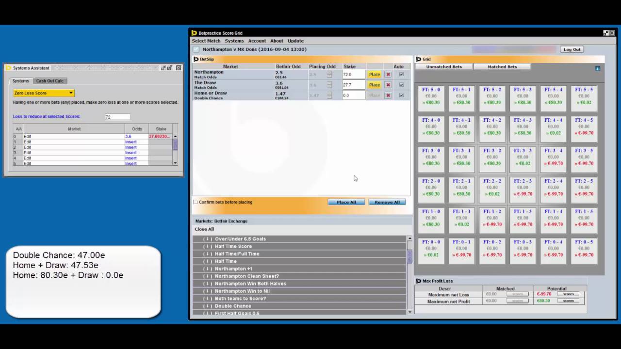Expand the Northampton +1 market
The width and height of the screenshot is (621, 349).
coord(299,269)
